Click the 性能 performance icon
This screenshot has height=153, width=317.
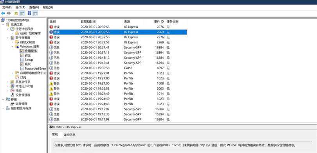point(13,90)
